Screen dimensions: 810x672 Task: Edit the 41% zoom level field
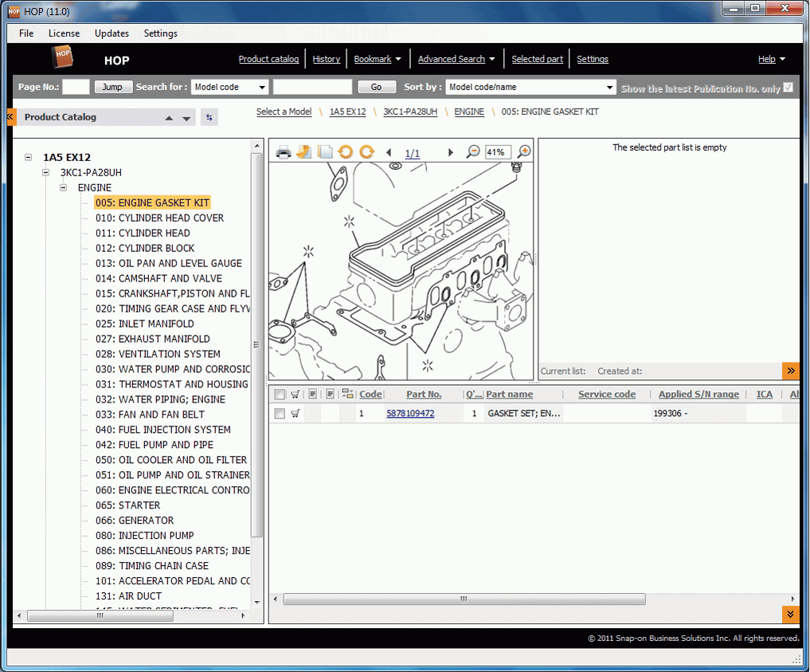(498, 151)
